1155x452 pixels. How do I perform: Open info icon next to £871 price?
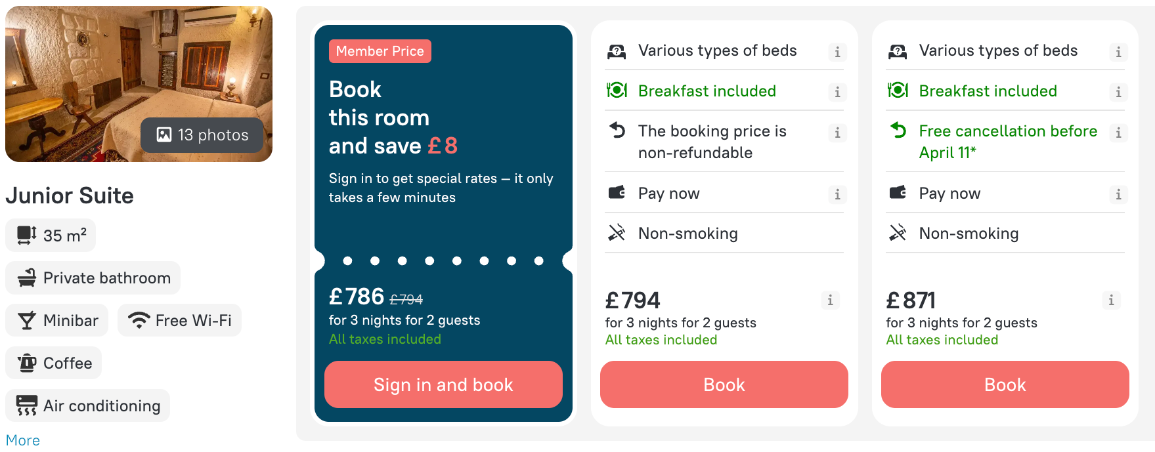pyautogui.click(x=1111, y=300)
